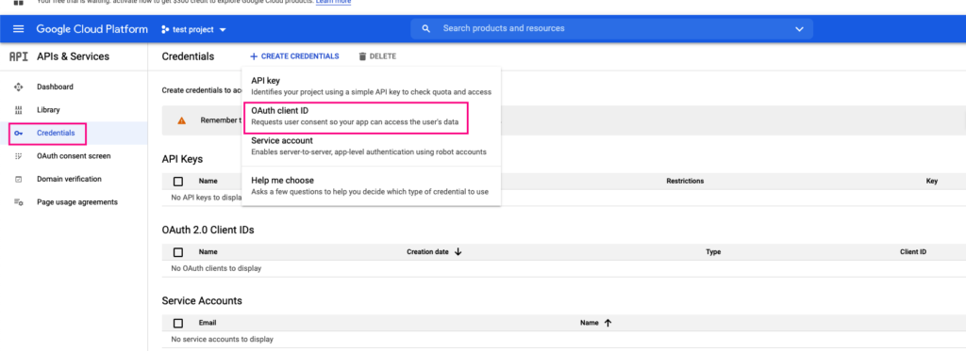
Task: Select Credentials in the sidebar
Action: tap(56, 134)
